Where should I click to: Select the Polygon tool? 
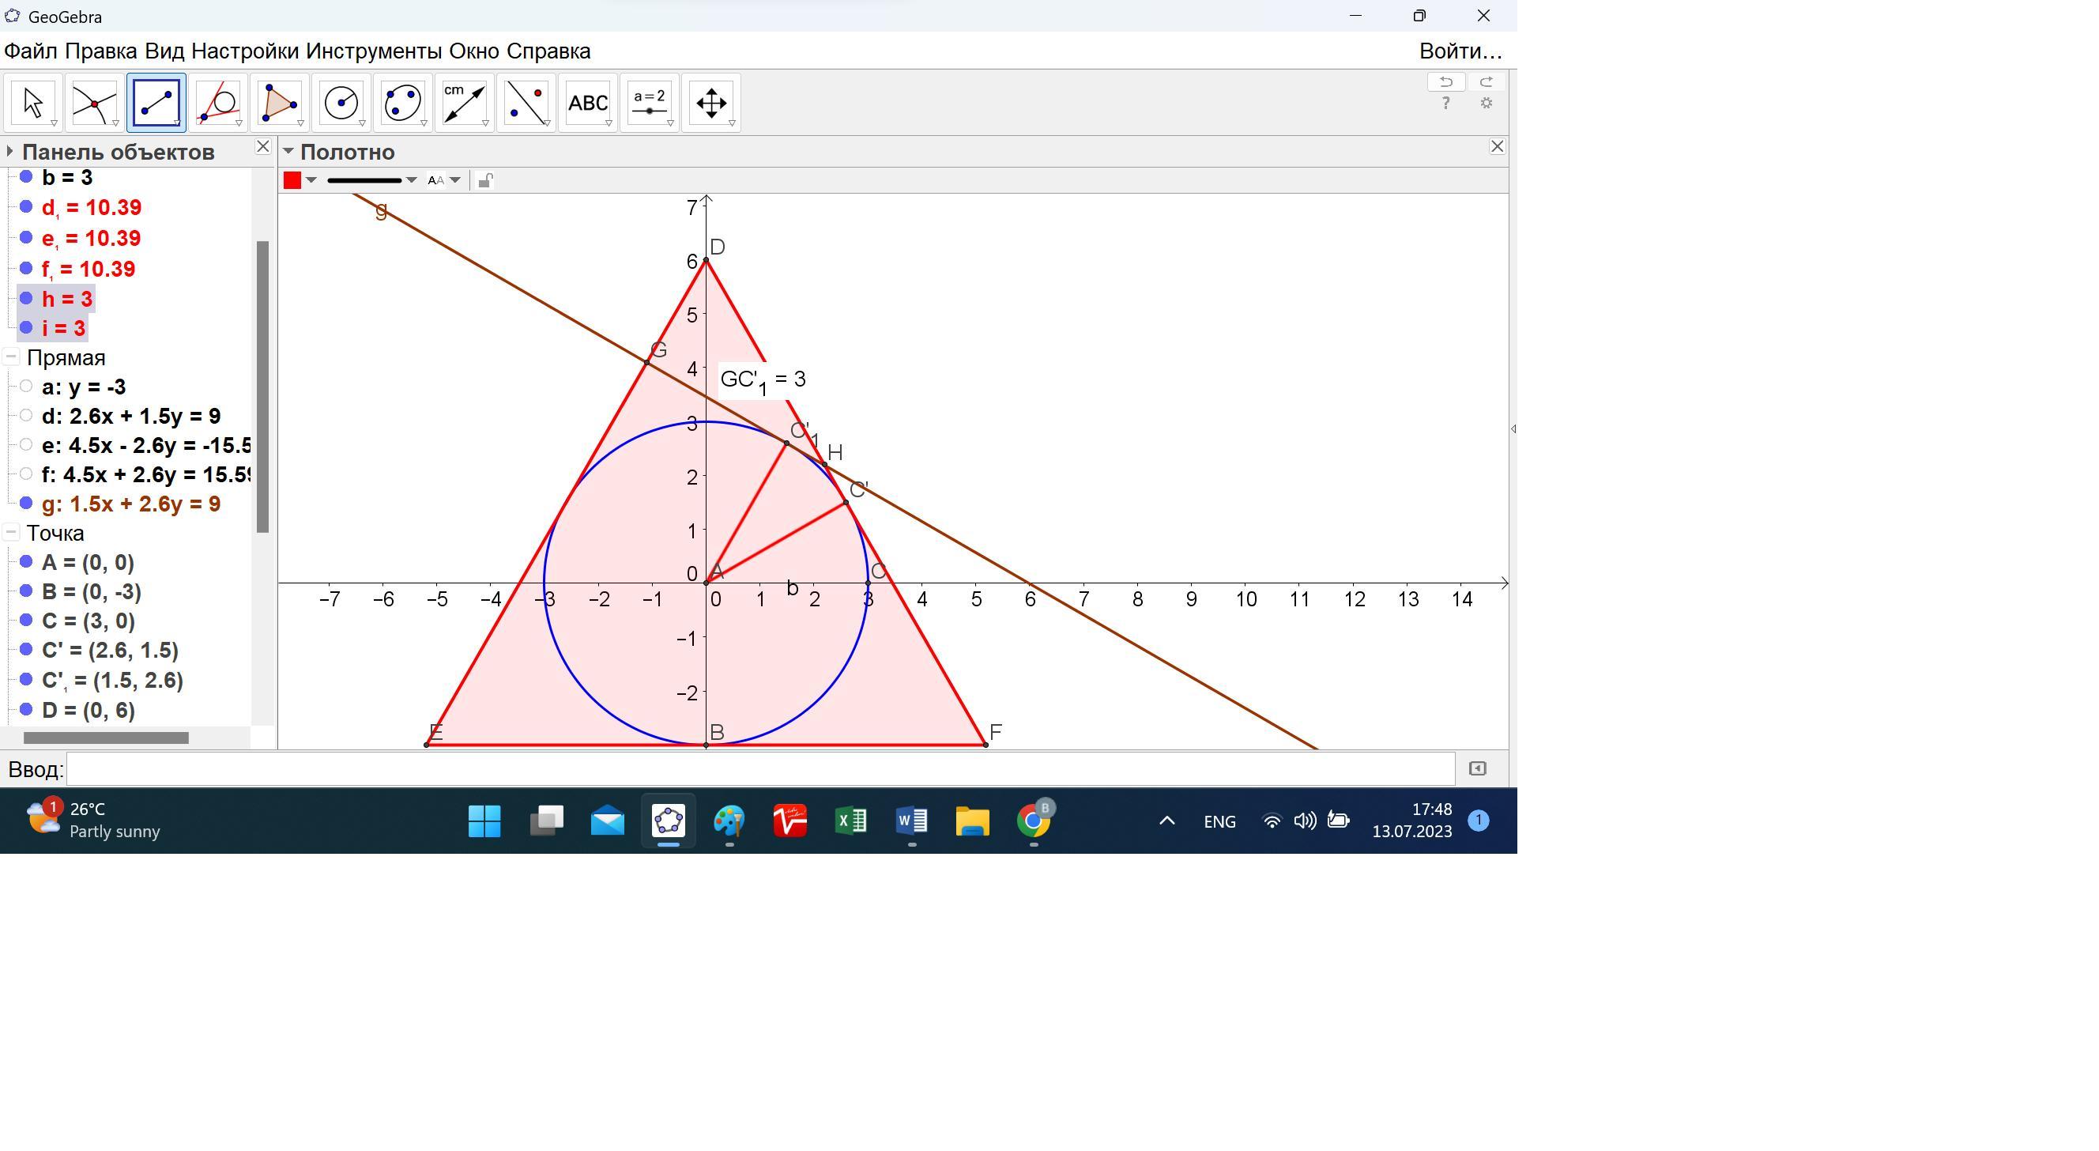click(x=280, y=103)
